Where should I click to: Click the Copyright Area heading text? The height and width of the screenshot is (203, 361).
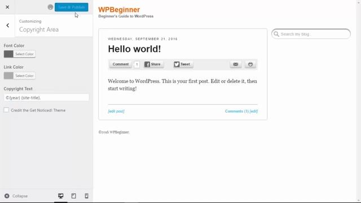(39, 29)
